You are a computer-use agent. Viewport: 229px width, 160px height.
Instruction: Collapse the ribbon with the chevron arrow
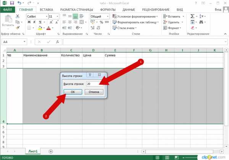click(x=225, y=34)
